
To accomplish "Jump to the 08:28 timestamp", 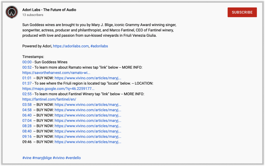I will 27,126.
